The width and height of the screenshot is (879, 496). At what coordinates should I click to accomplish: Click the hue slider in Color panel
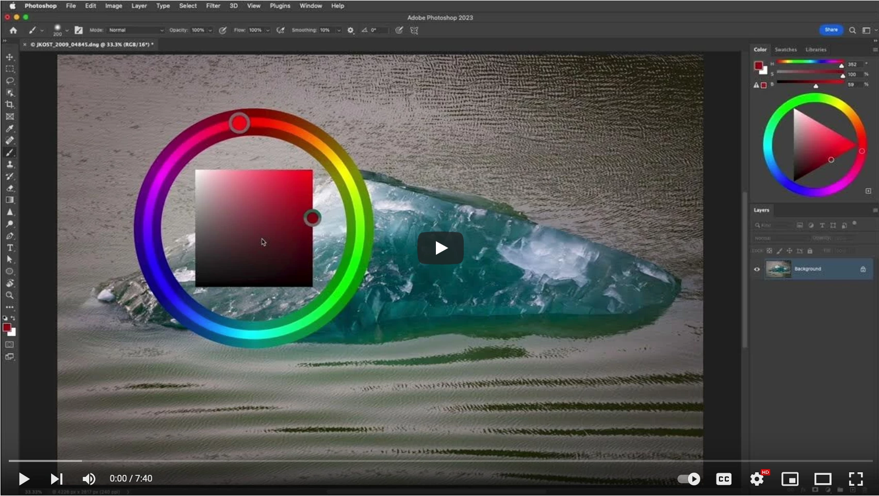click(810, 62)
